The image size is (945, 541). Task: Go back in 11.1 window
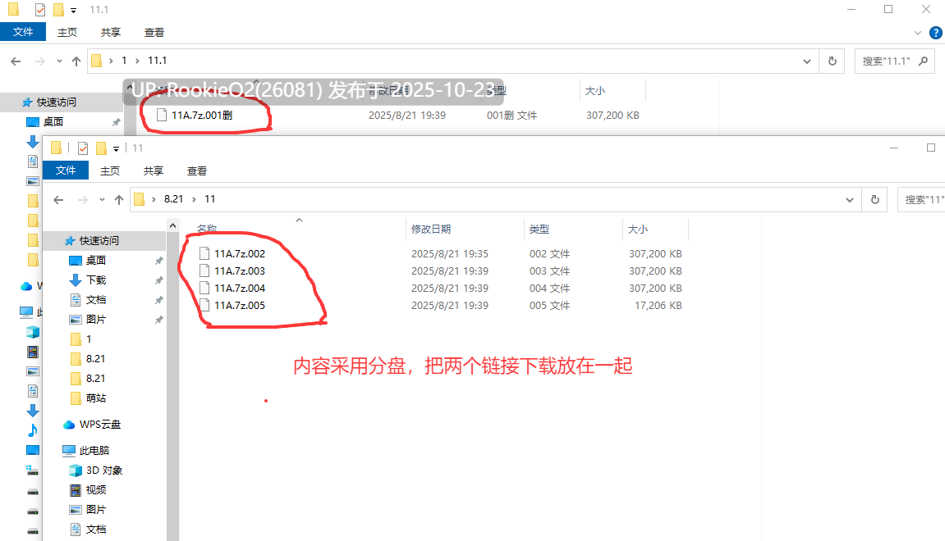click(x=16, y=61)
